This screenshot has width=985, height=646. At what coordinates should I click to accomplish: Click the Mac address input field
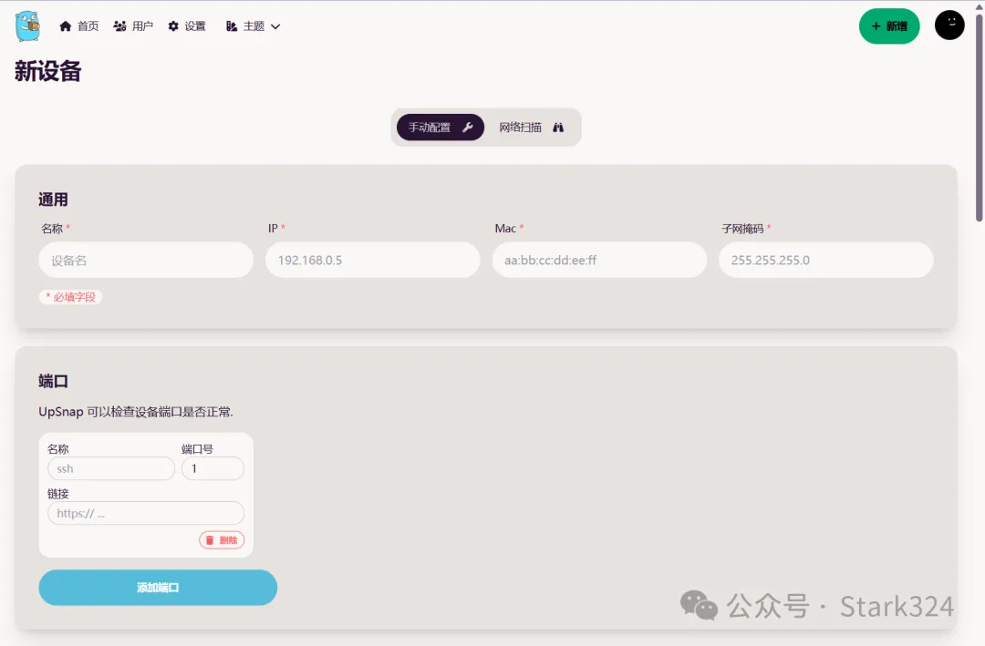599,260
